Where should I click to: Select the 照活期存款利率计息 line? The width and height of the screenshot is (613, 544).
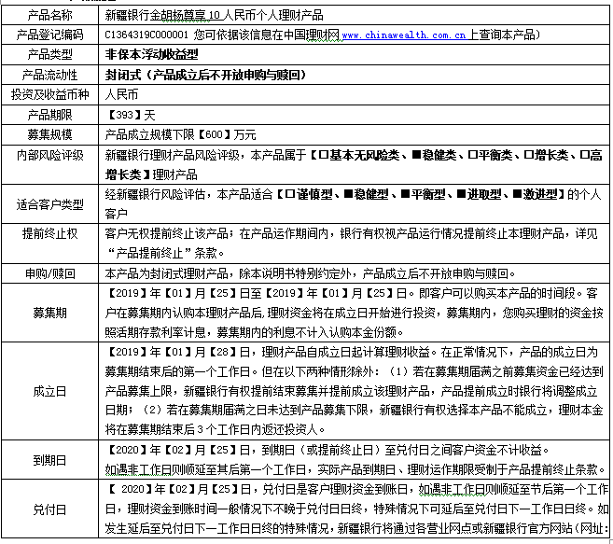155,332
